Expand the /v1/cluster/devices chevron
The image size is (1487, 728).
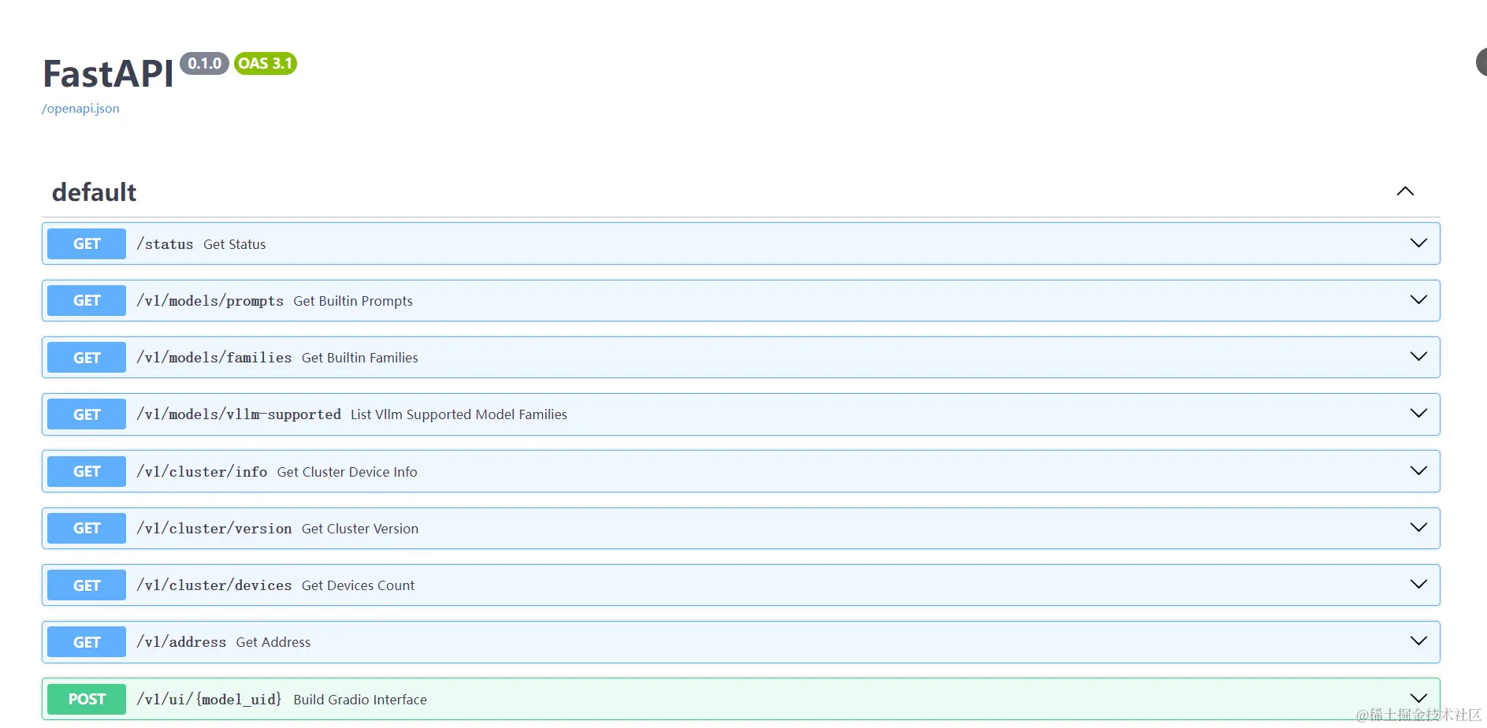1418,585
